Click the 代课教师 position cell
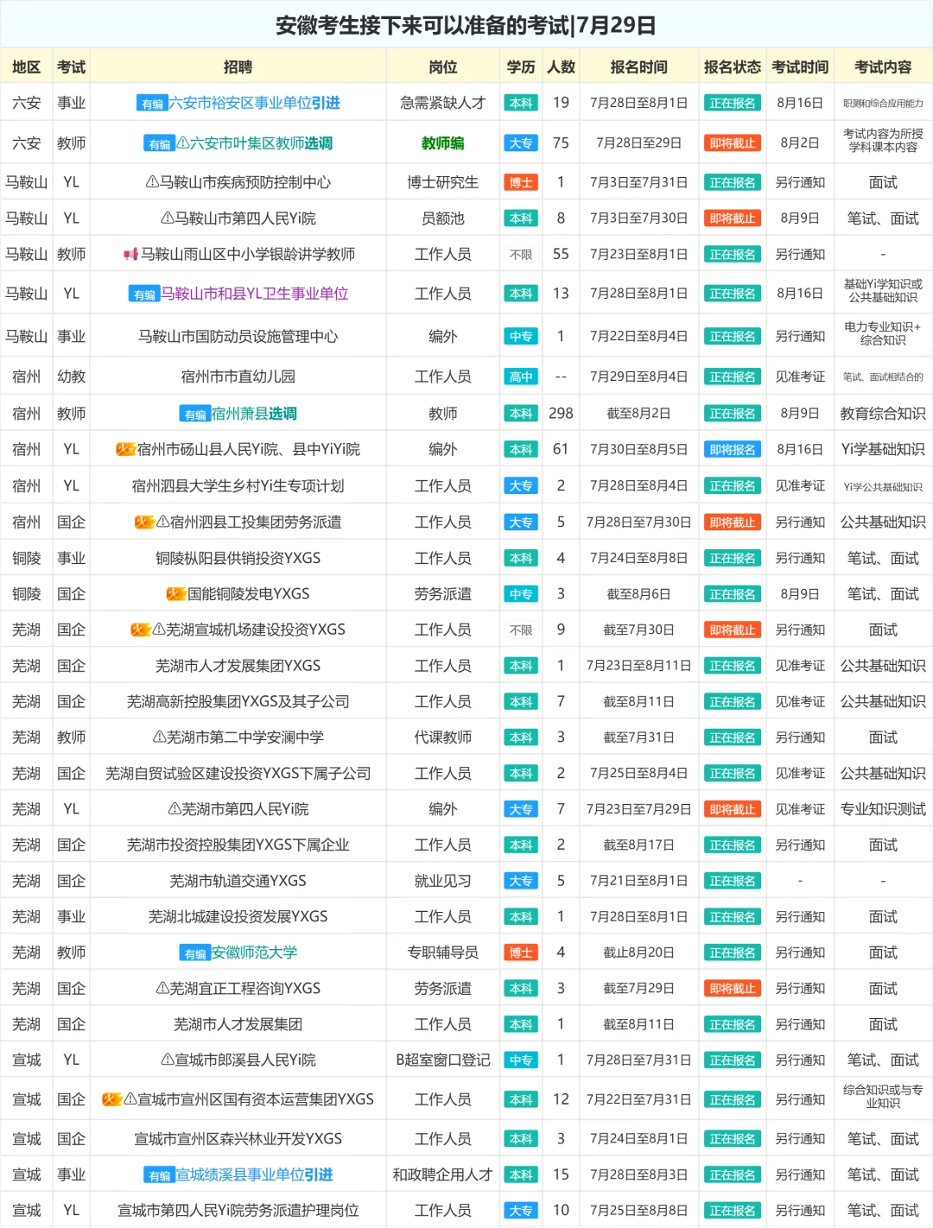 pyautogui.click(x=443, y=737)
